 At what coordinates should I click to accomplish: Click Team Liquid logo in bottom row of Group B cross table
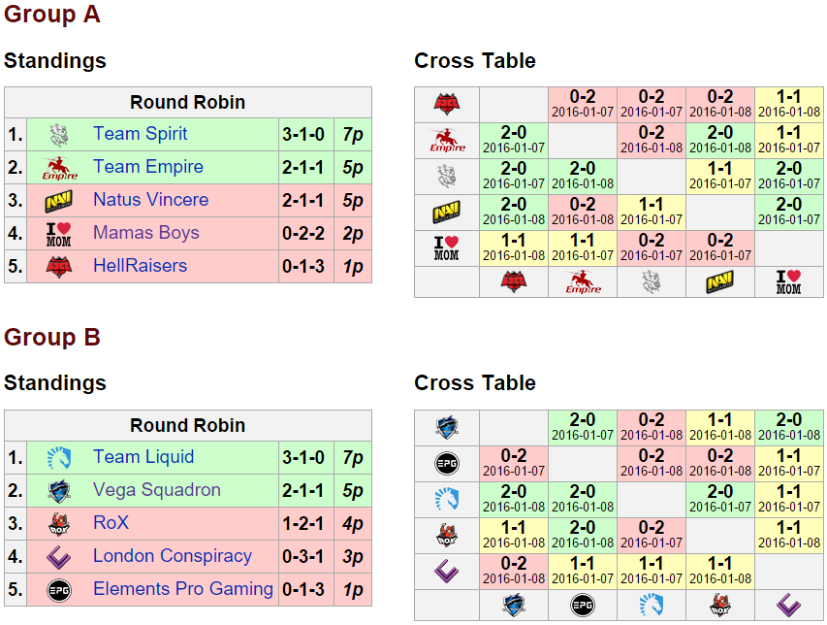652,606
